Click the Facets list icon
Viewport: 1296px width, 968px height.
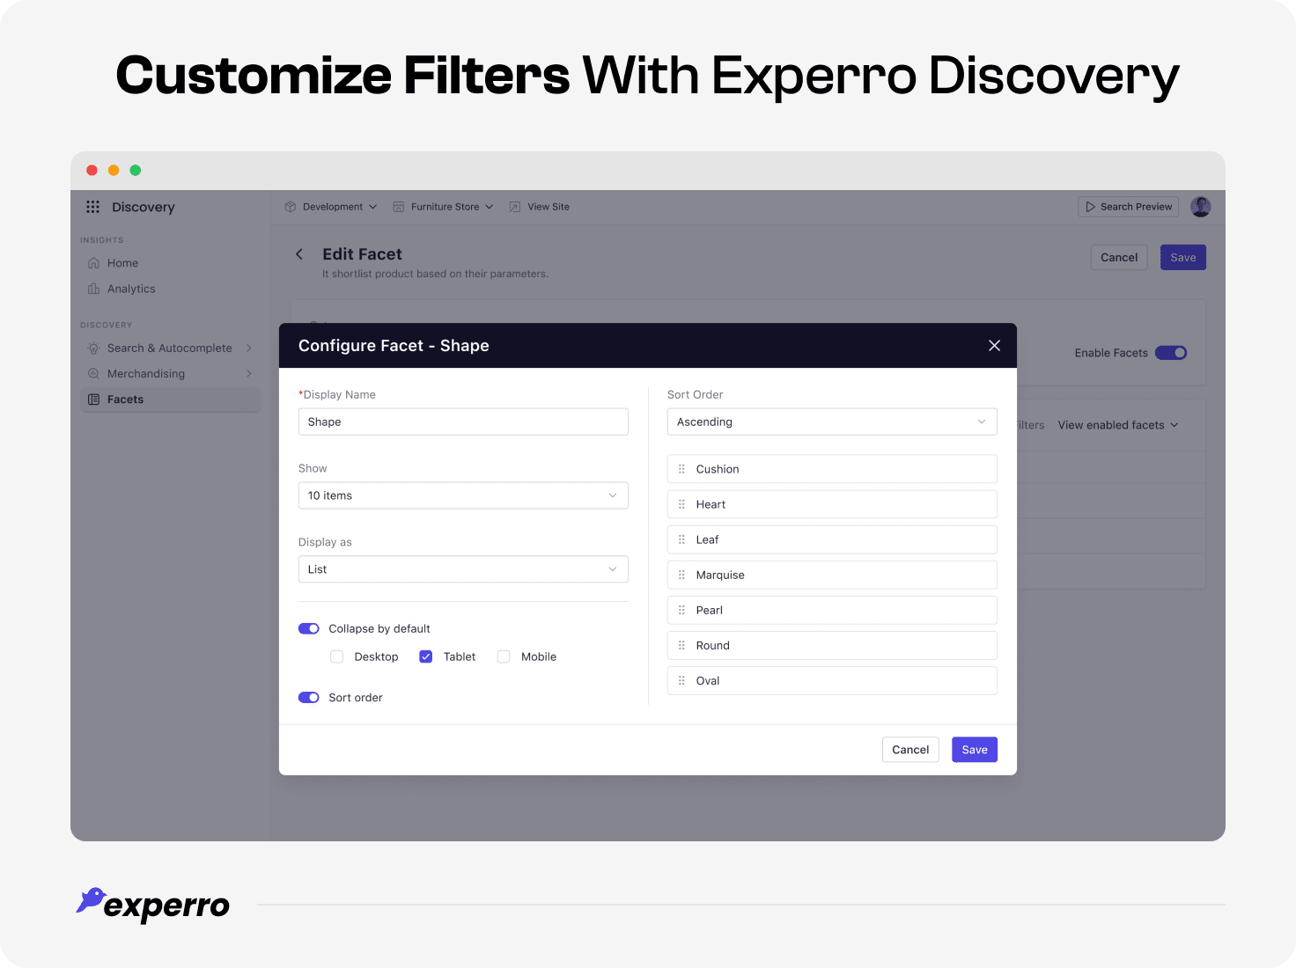(93, 400)
